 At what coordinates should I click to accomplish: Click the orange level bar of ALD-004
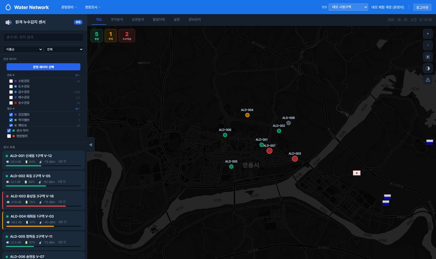click(30, 226)
